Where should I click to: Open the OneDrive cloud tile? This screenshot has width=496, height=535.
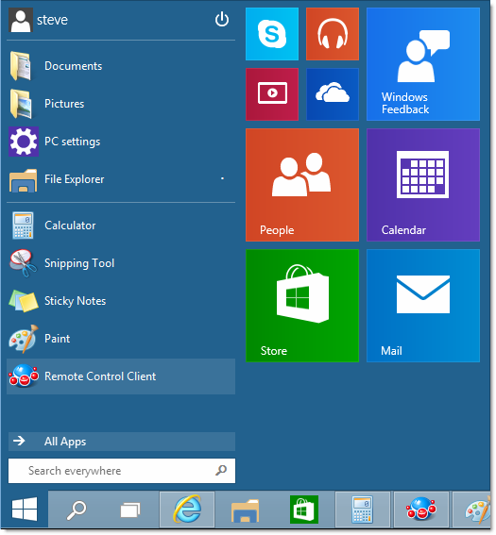pos(333,94)
